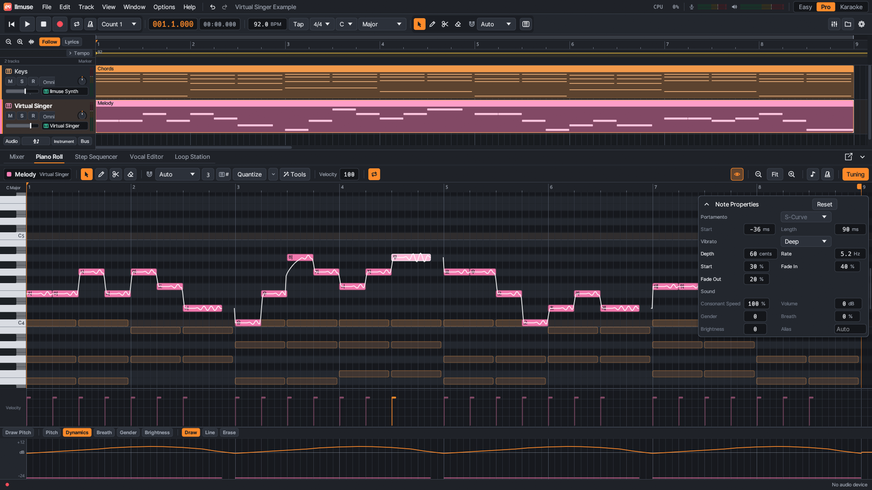
Task: Select the piano roll scissors tool
Action: click(116, 174)
